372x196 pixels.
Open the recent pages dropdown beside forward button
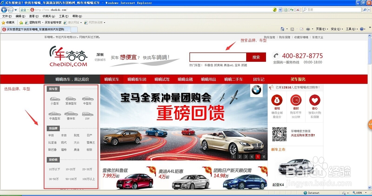pos(16,10)
